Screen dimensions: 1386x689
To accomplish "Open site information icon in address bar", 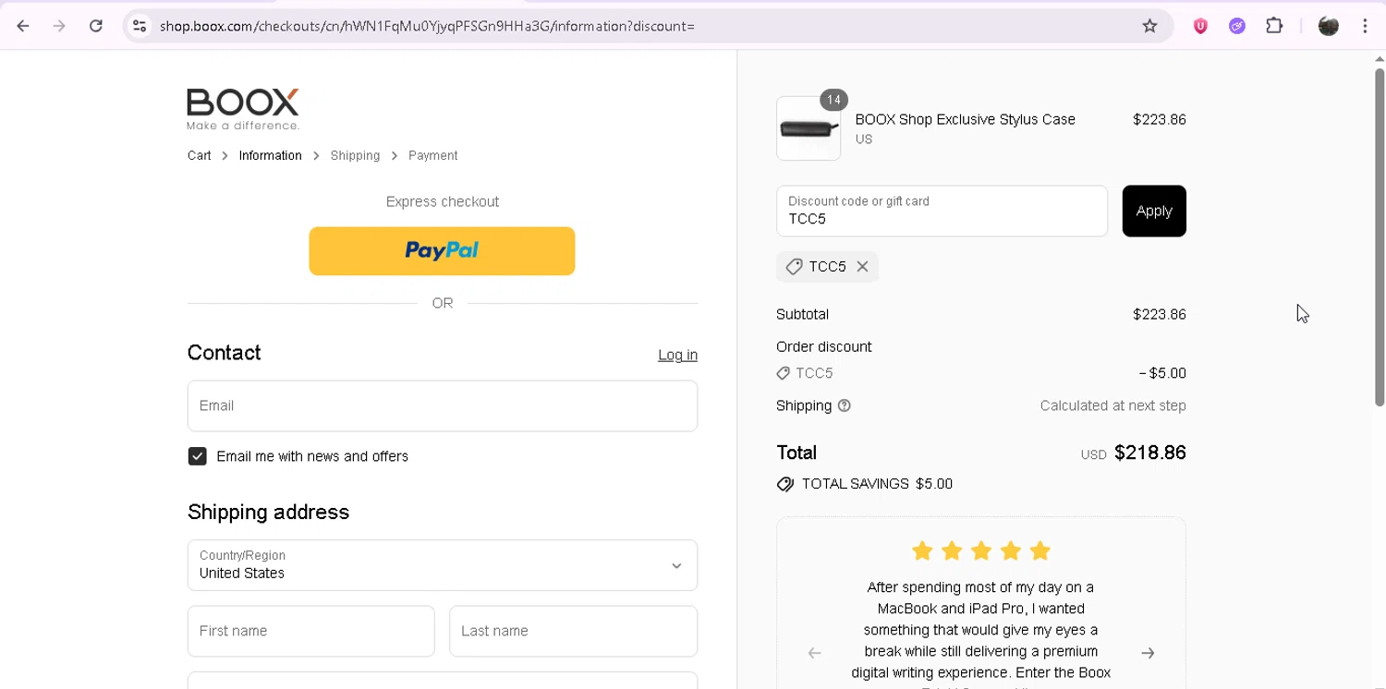I will (140, 26).
